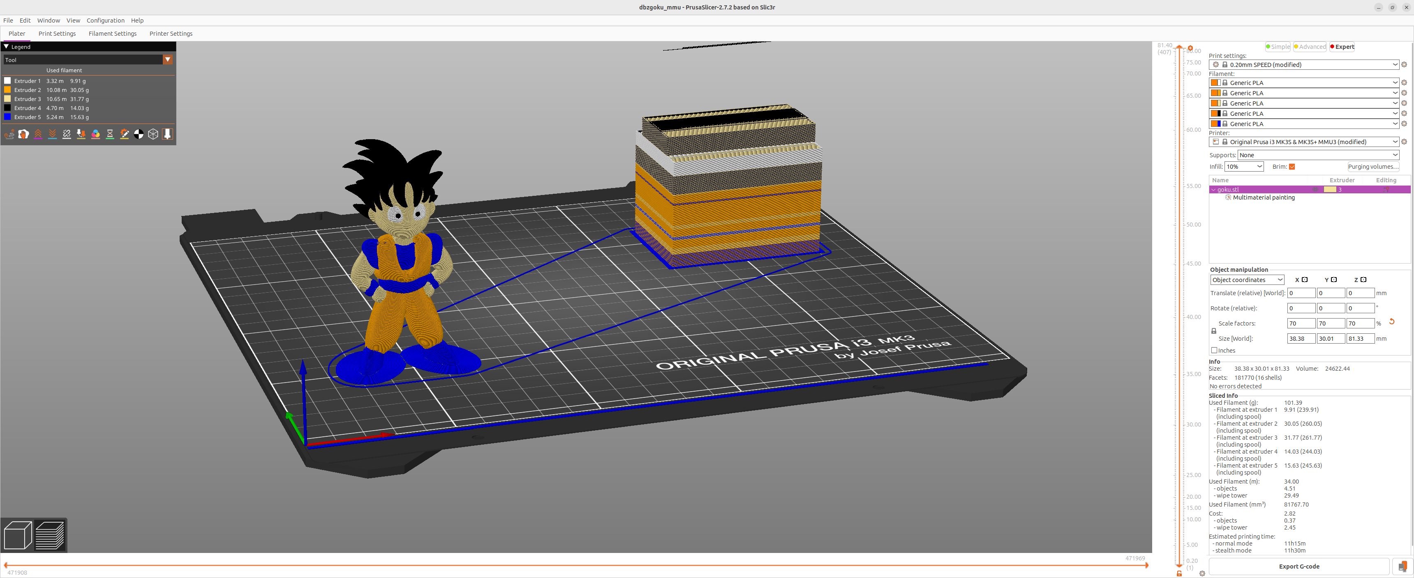1414x578 pixels.
Task: Toggle goku.stl printable eye icon
Action: click(1315, 190)
